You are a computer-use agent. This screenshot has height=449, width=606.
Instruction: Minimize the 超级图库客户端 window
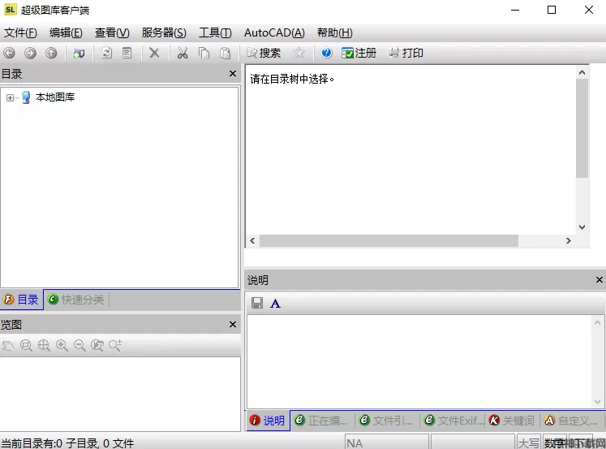[515, 10]
